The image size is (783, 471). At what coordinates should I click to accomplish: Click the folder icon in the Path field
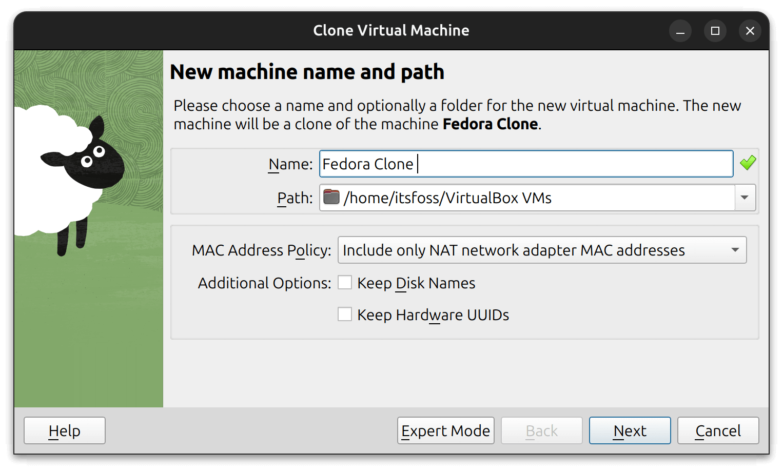click(331, 198)
